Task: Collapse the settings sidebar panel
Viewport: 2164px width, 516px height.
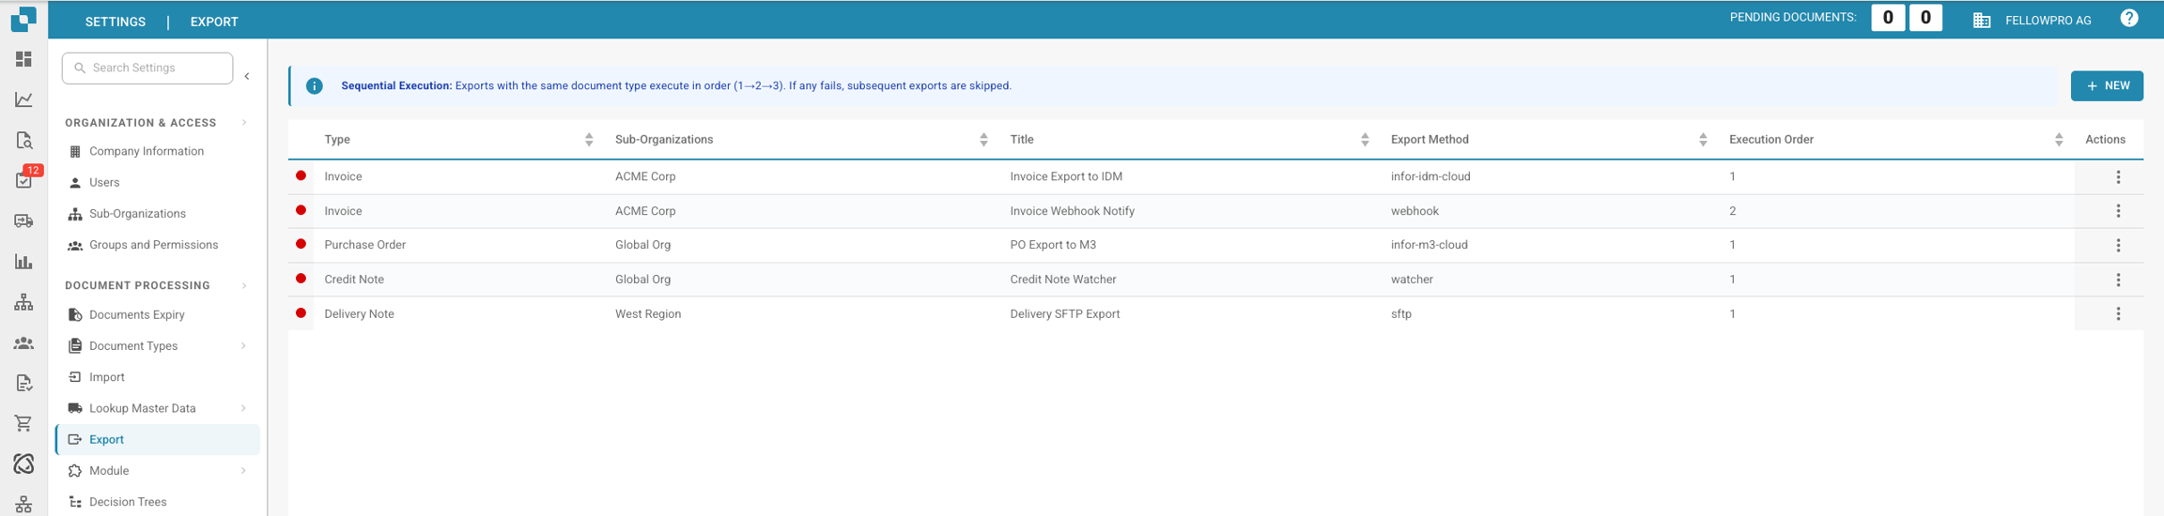Action: [247, 77]
